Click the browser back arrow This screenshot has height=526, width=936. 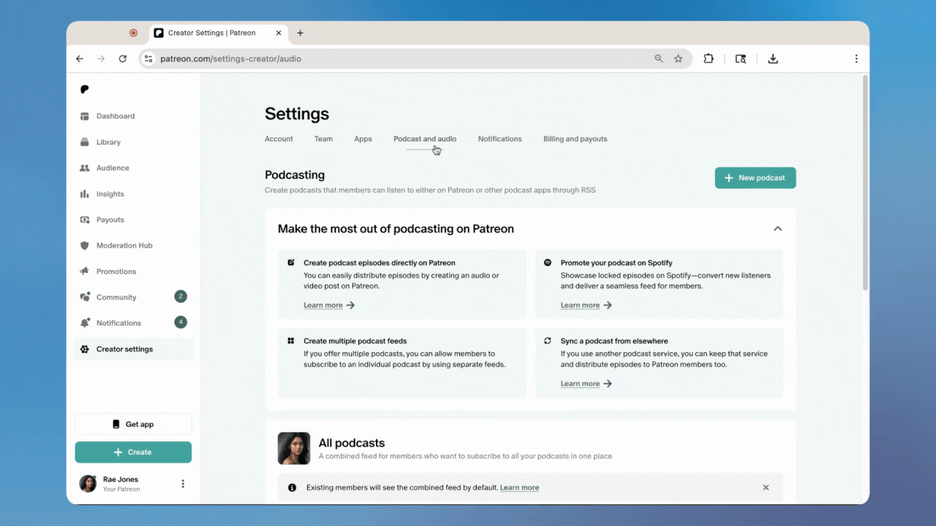80,59
